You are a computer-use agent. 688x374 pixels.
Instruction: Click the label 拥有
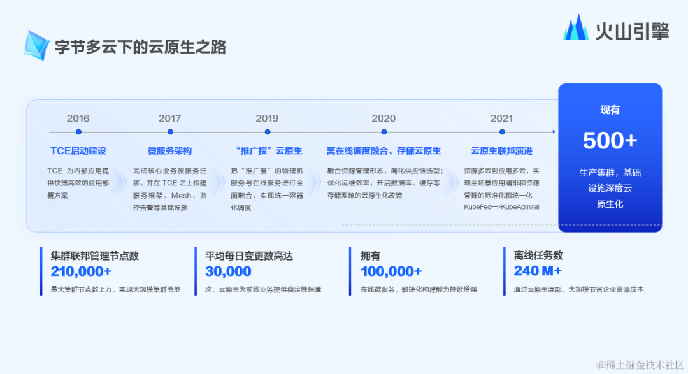(370, 256)
